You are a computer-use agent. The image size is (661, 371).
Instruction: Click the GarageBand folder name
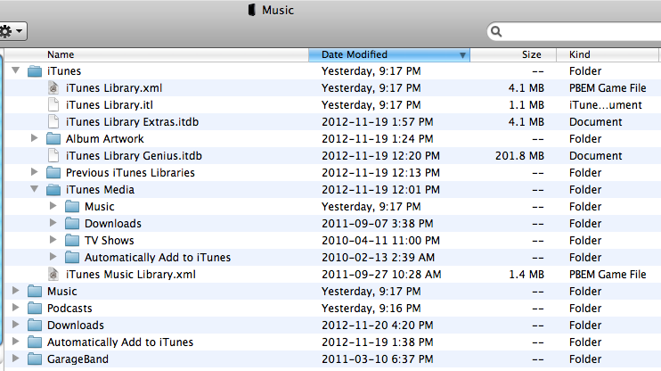tap(78, 359)
